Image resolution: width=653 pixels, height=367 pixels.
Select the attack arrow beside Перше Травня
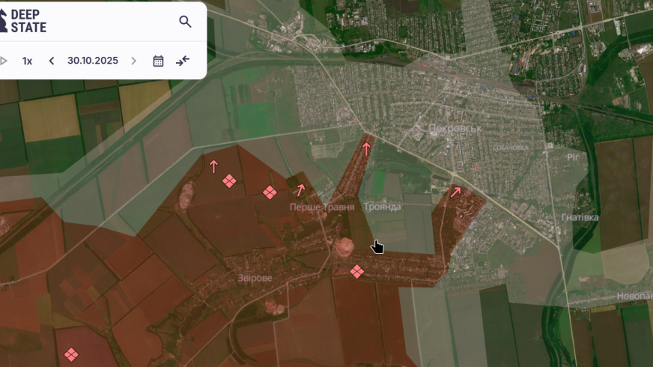[300, 189]
